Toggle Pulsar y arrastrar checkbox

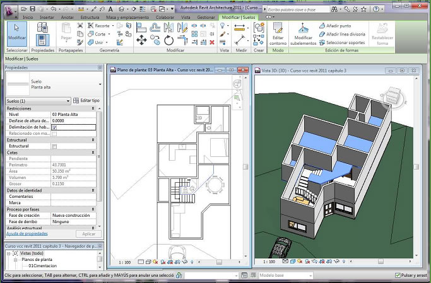tap(398, 275)
